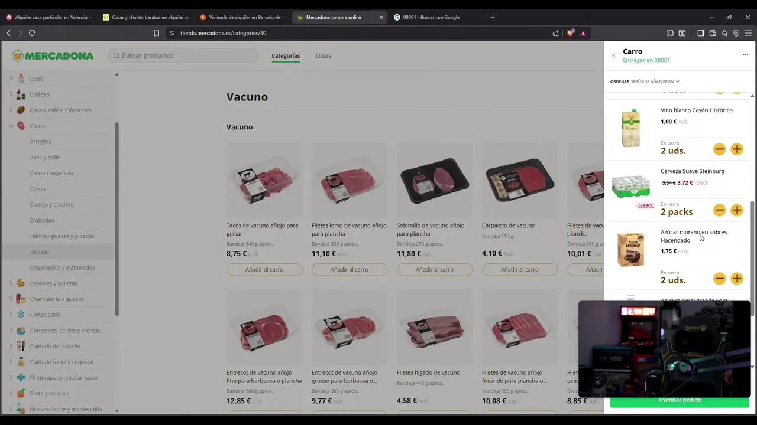Image resolution: width=757 pixels, height=425 pixels.
Task: Switch to the Alquiler casa particular en Valencia tab
Action: pyautogui.click(x=48, y=17)
